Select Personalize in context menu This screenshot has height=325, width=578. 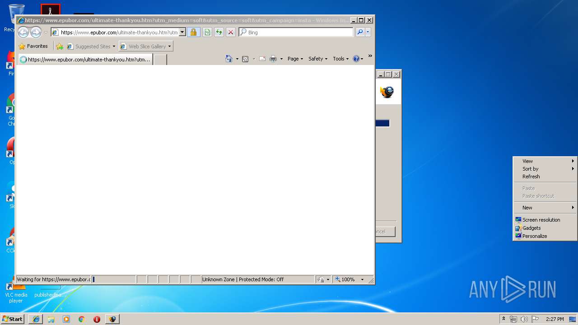pyautogui.click(x=545, y=236)
